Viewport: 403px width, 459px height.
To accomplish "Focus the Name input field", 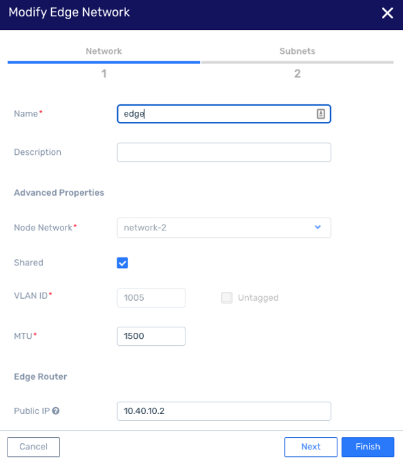I will tap(224, 114).
